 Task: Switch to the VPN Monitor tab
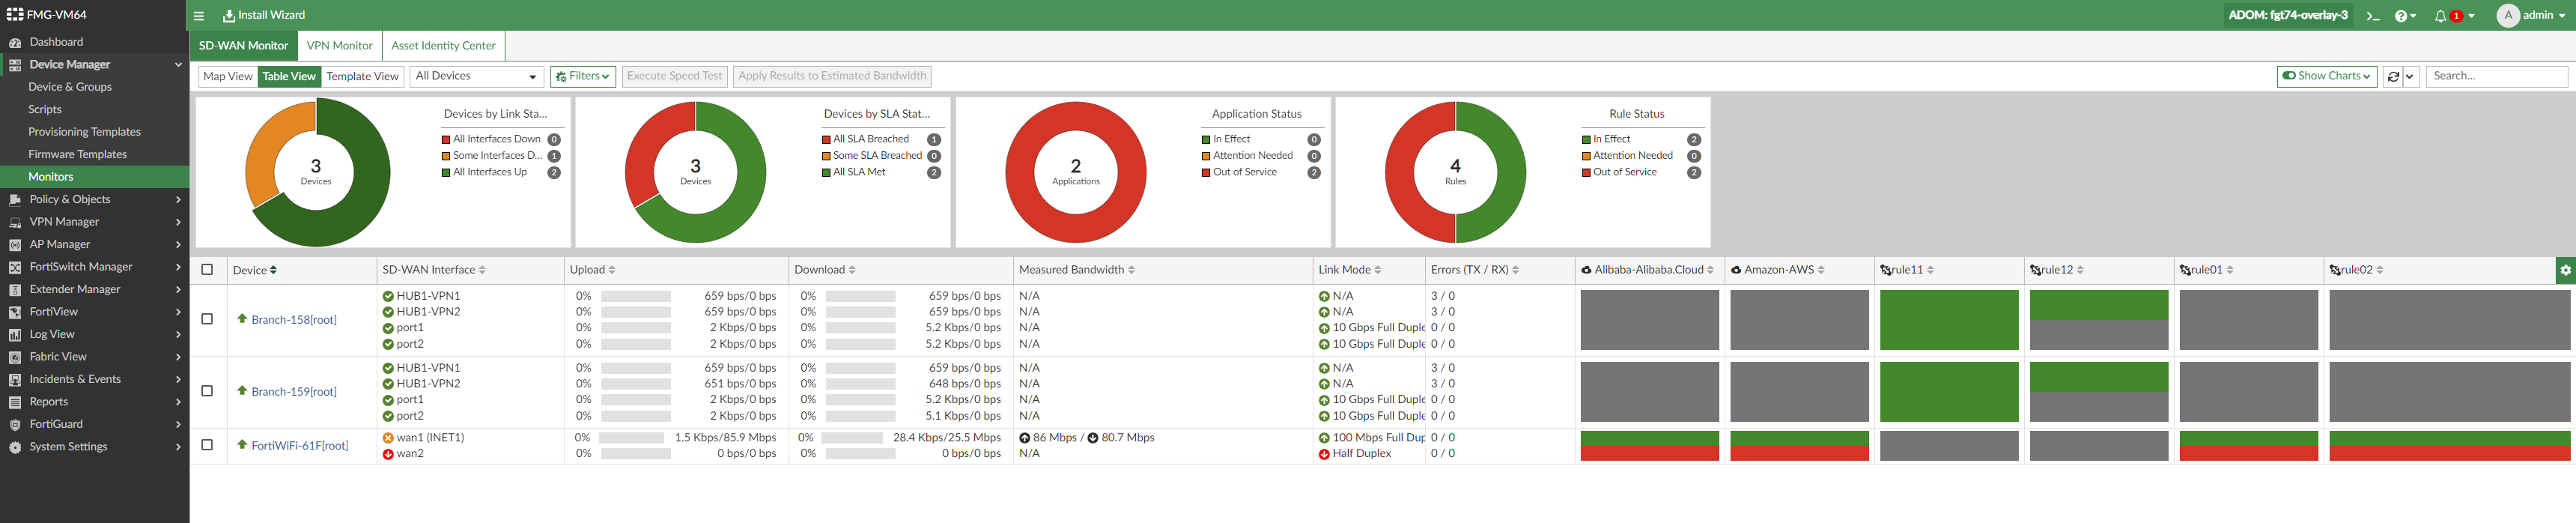tap(339, 46)
